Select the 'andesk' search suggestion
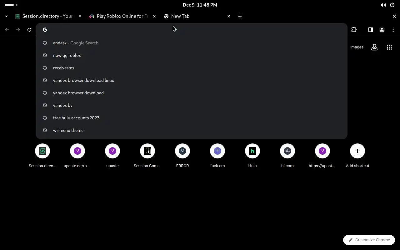This screenshot has width=400, height=250. click(x=191, y=43)
